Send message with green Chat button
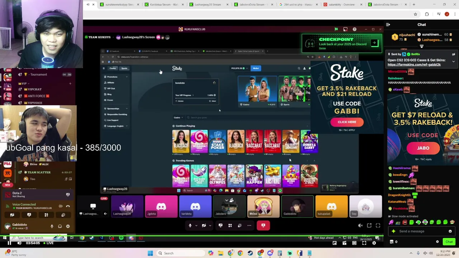This screenshot has height=258, width=459. pos(449,242)
